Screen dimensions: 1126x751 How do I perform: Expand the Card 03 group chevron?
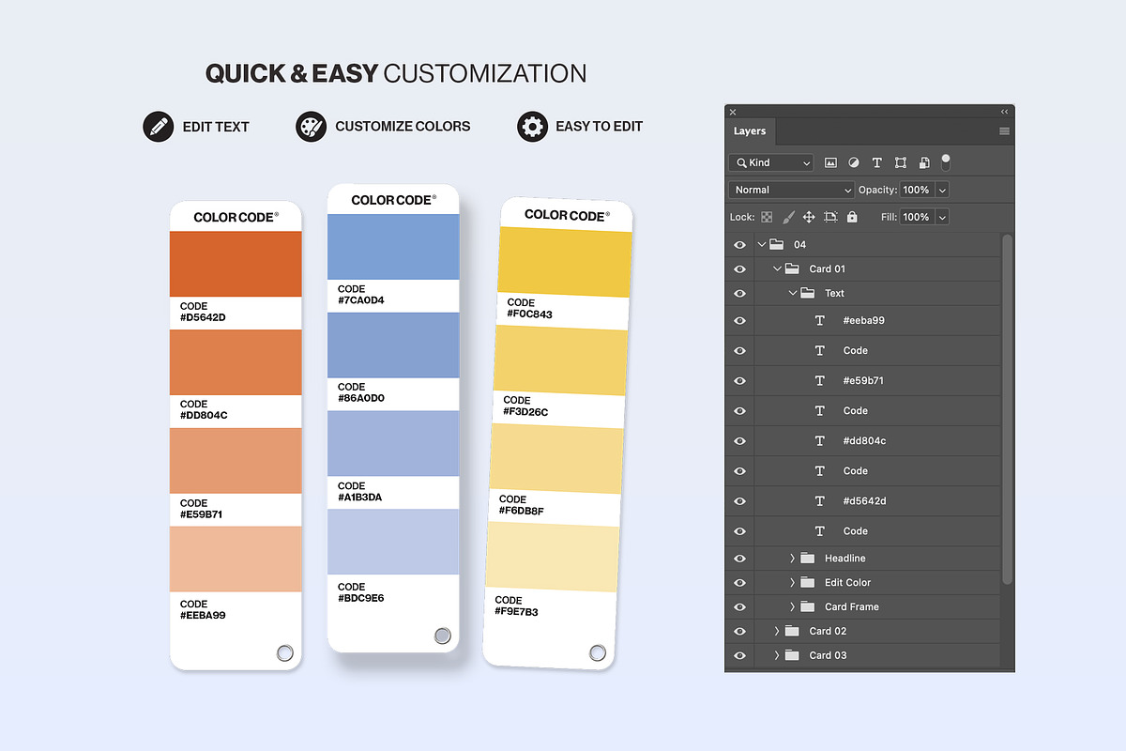(777, 655)
